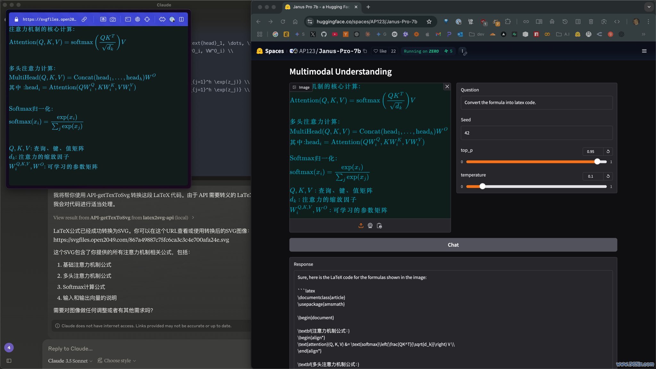Open the Chrome tab search dropdown

tap(649, 7)
